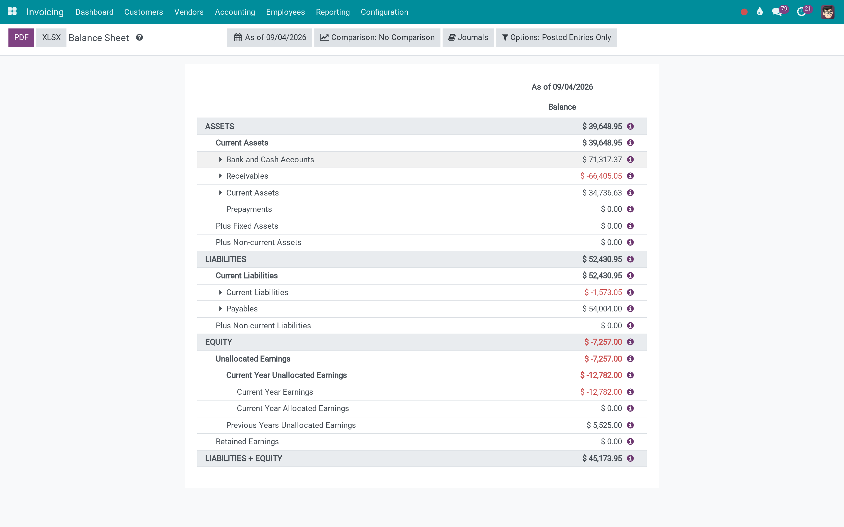Click info icon on Prepayments row
Screen dimensions: 844x527
630,209
